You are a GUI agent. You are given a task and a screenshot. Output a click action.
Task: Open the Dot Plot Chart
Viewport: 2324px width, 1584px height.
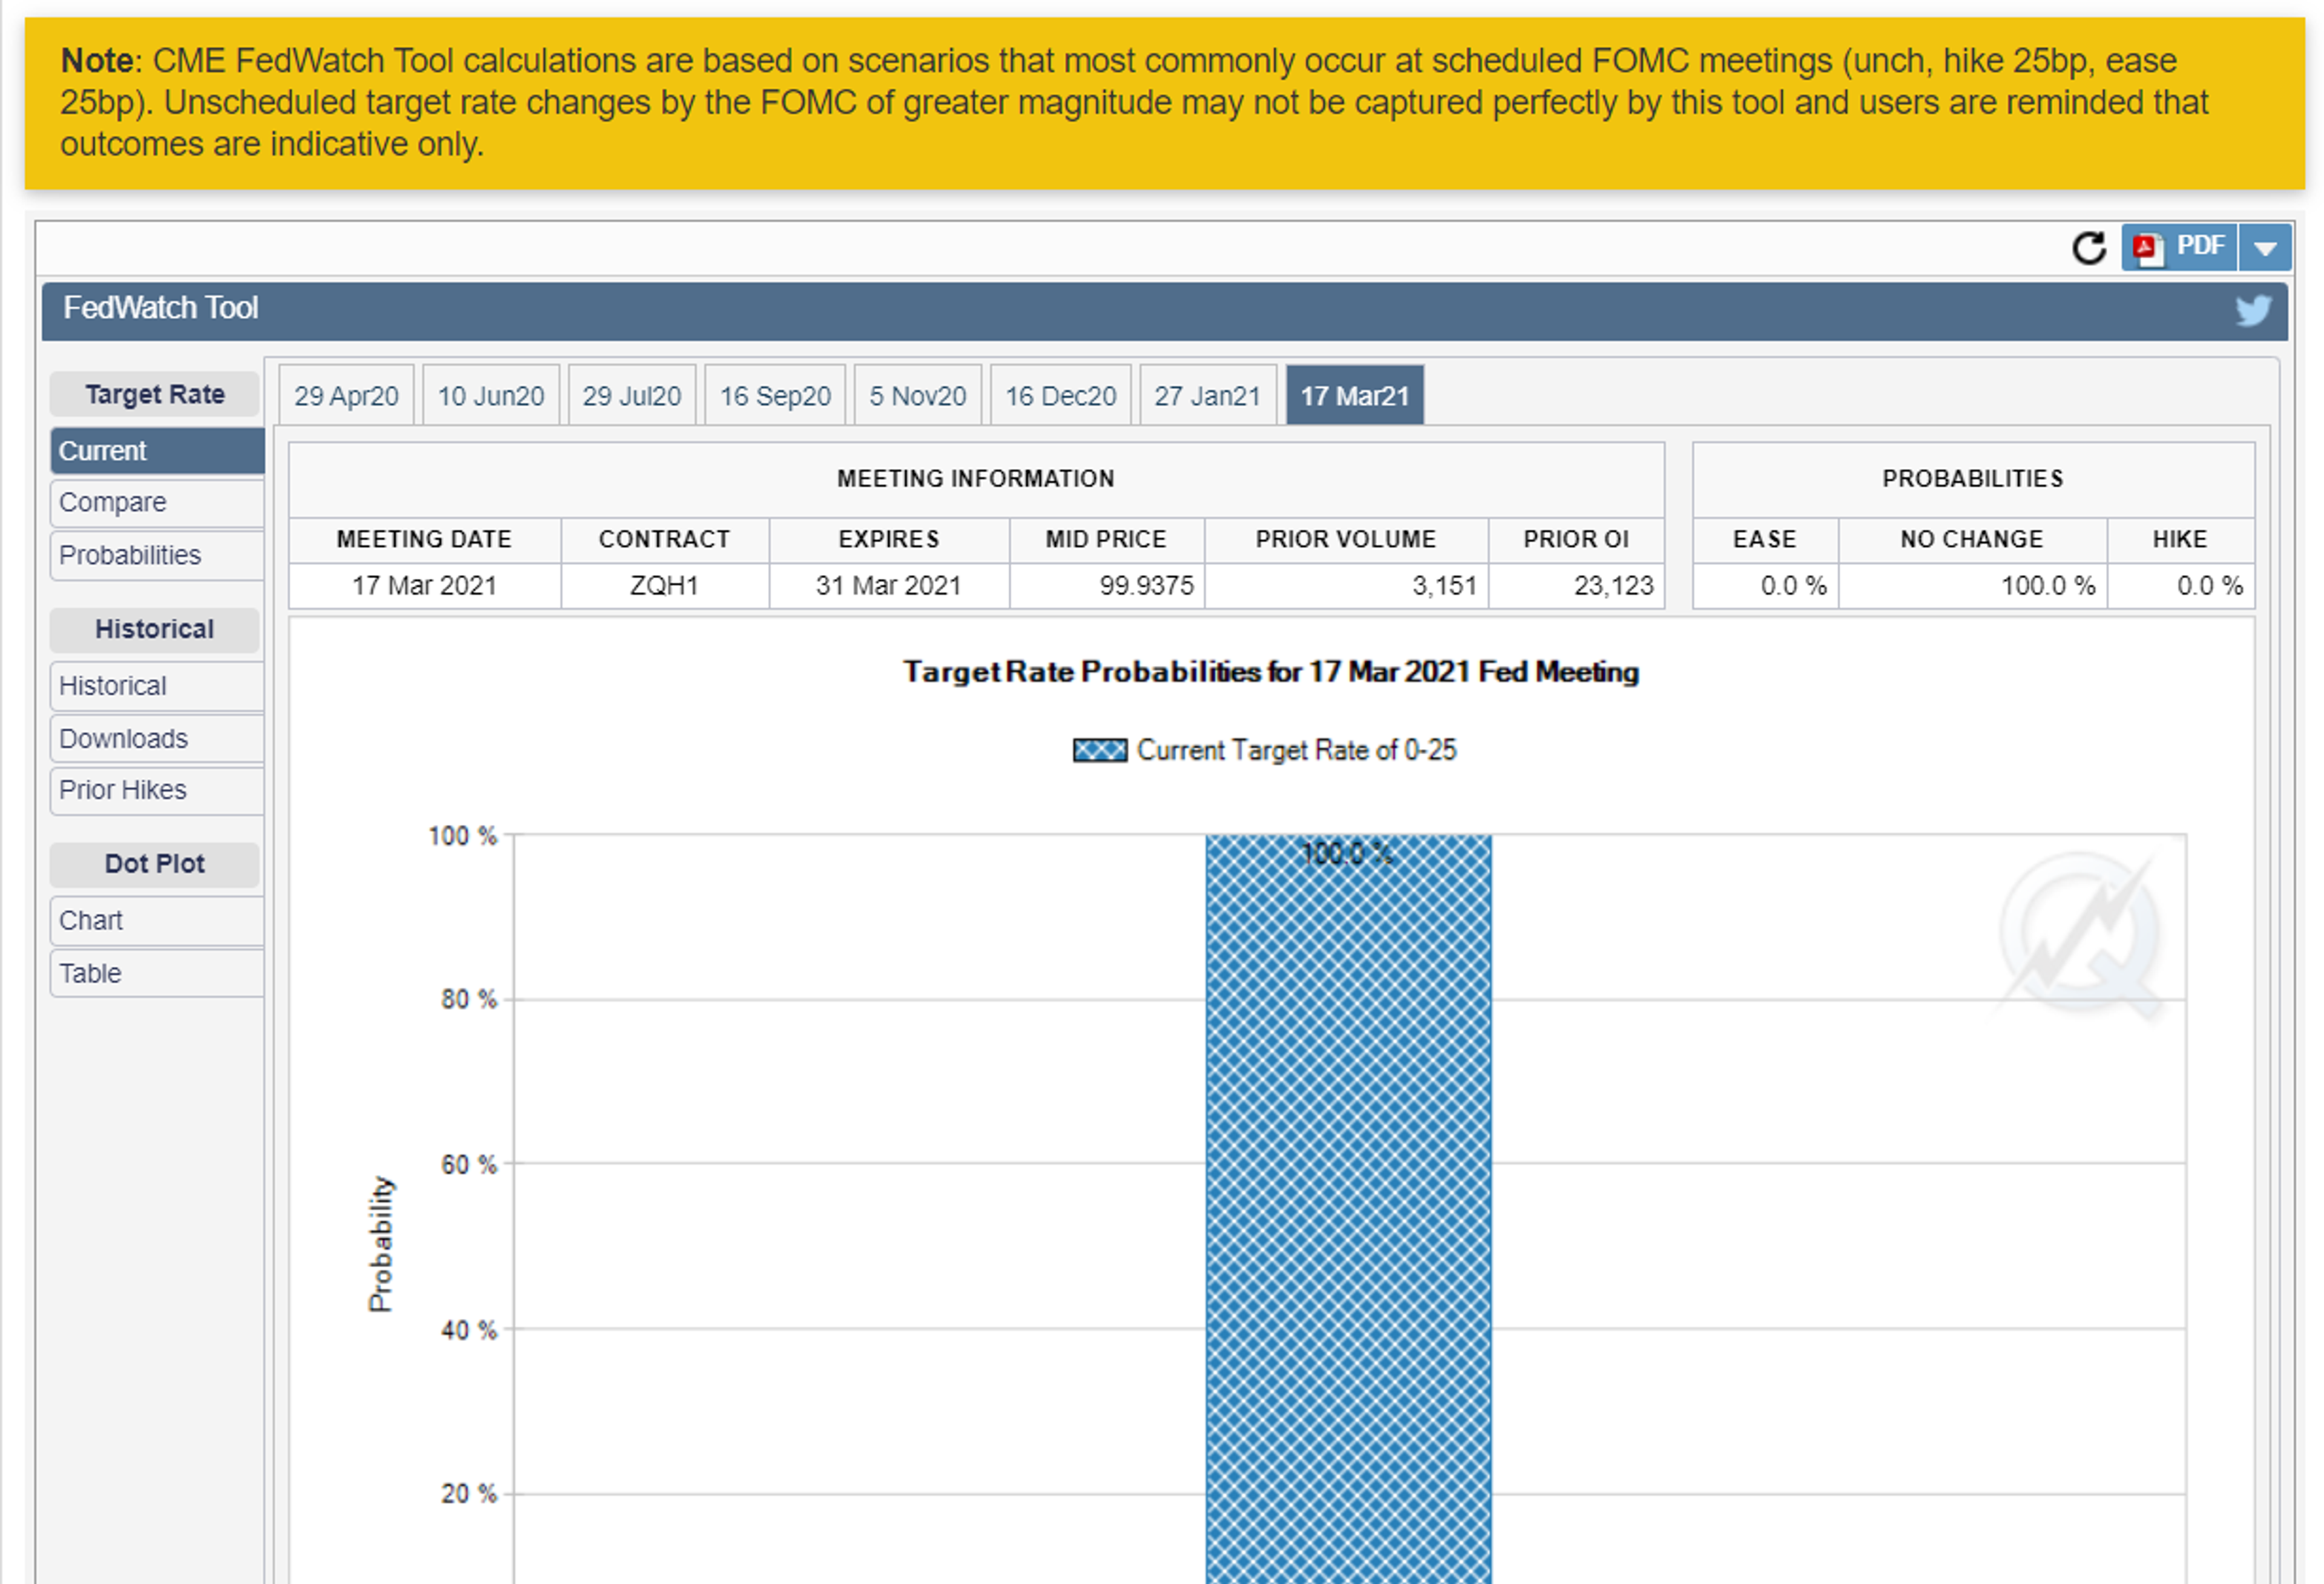pos(157,921)
